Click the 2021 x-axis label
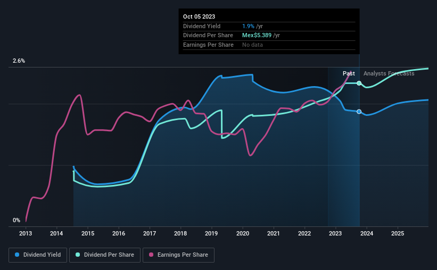 point(274,233)
